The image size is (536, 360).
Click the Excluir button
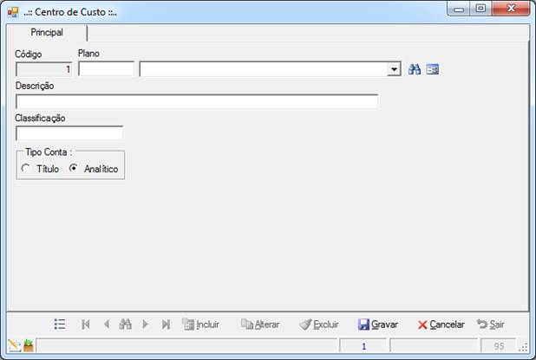click(318, 325)
